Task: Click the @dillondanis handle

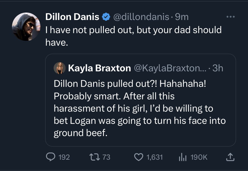Action: [x=141, y=17]
